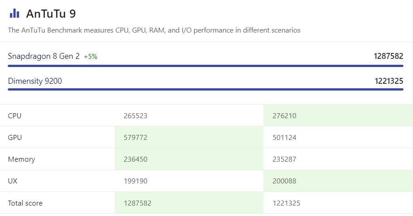Select the Dimensity 9200 label
This screenshot has width=413, height=216.
[35, 81]
